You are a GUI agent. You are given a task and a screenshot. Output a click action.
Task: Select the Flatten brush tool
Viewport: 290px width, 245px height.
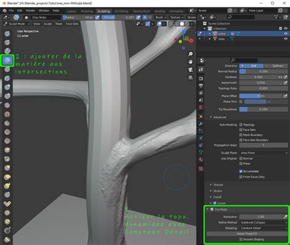[7, 123]
